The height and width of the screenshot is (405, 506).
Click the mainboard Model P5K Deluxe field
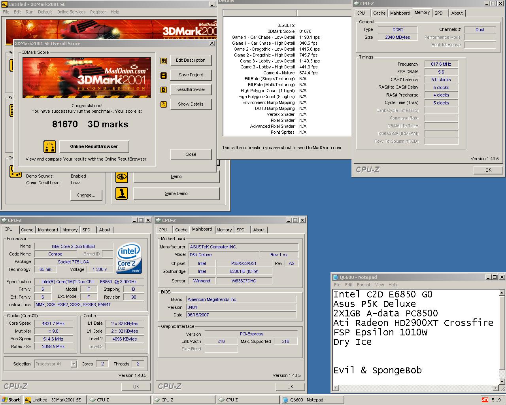point(223,255)
